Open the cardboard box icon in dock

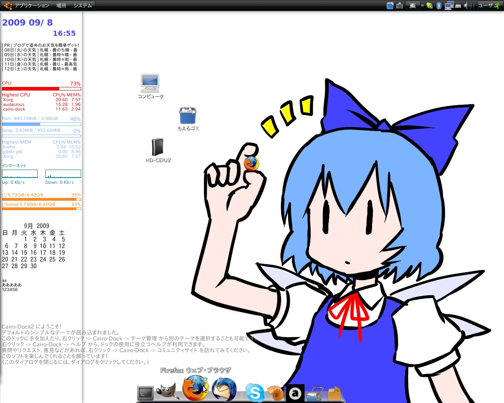tap(334, 393)
